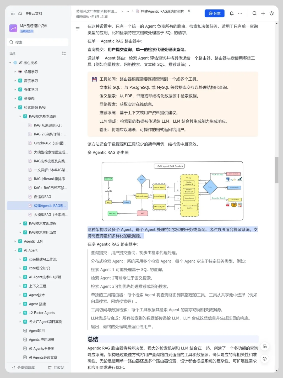Expand the breadcrumb ellipsis menu

127,11
